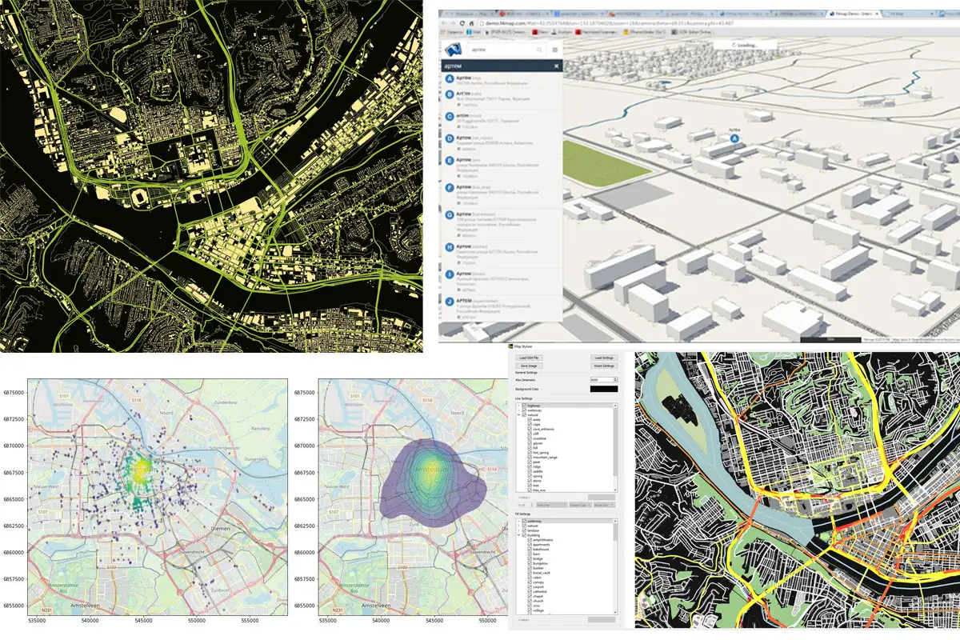Toggle the highway checkbox in Line Settings
The width and height of the screenshot is (960, 640).
tap(524, 406)
